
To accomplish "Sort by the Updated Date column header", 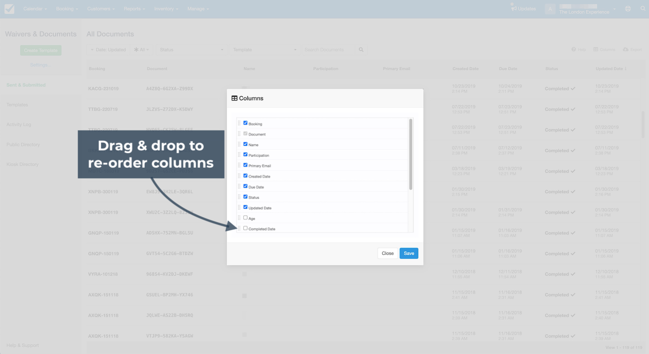I will coord(611,69).
